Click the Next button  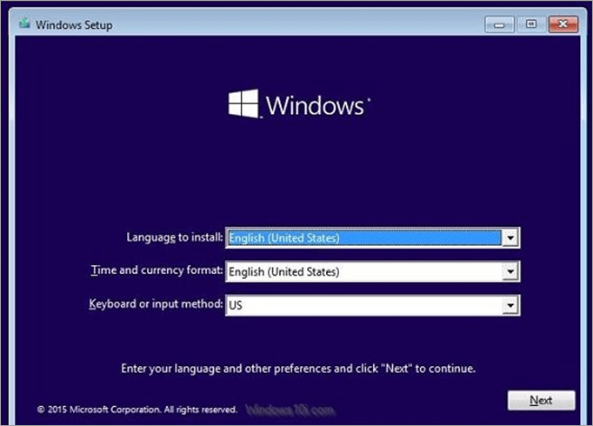pos(541,400)
